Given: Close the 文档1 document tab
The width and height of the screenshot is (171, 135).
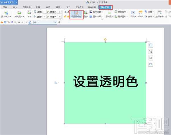Looking at the screenshot, I should click(55, 22).
